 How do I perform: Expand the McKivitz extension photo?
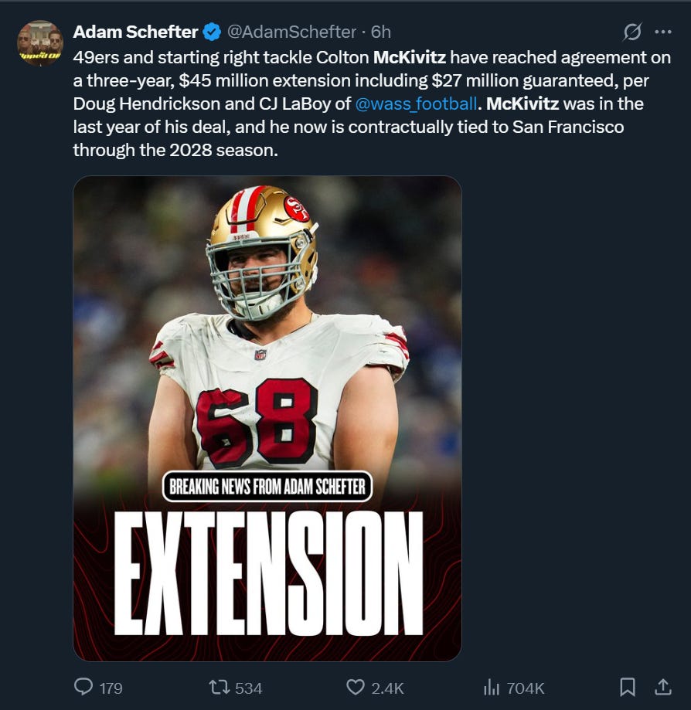[267, 419]
